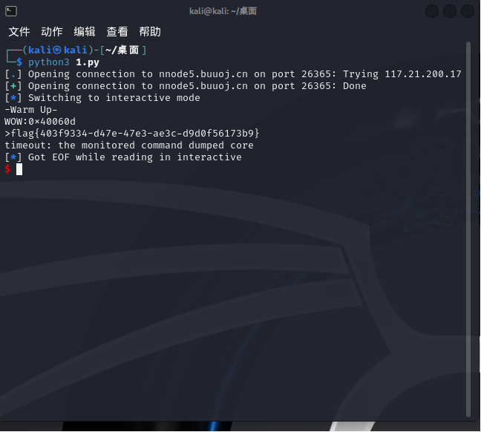Click the 'timeout: the monitored command' line

[x=129, y=145]
